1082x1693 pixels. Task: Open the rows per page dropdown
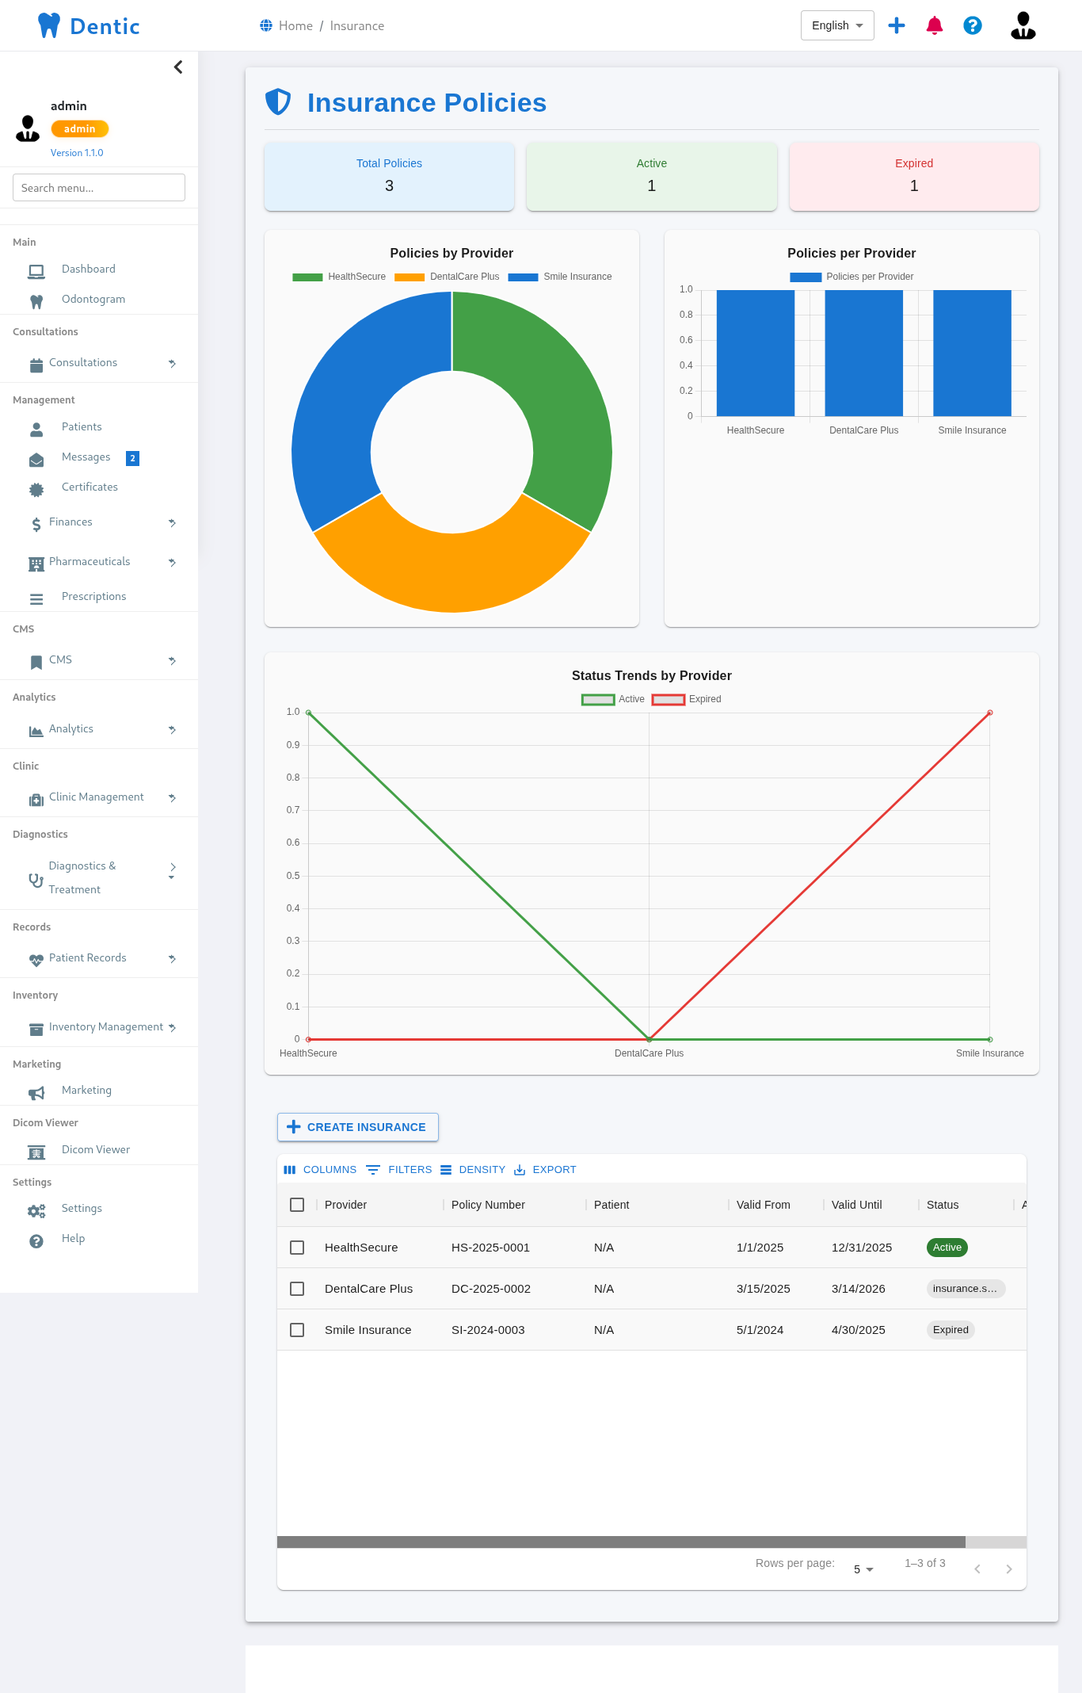pyautogui.click(x=863, y=1569)
